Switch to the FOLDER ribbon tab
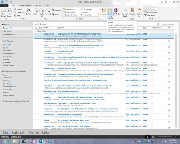180x144 pixels. (x=39, y=5)
